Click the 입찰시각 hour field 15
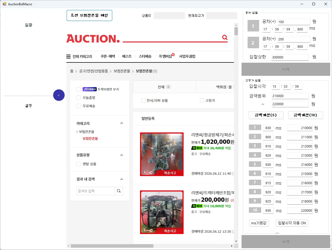 coord(276,86)
